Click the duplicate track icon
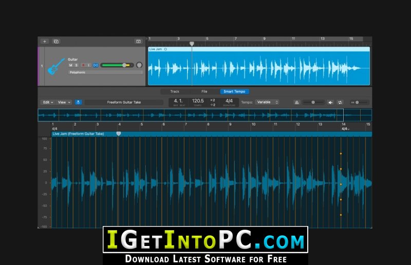This screenshot has width=411, height=265. 56,41
